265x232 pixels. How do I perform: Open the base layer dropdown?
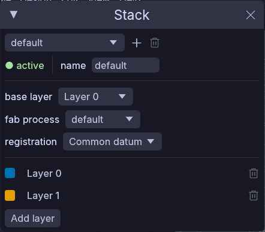pos(95,97)
